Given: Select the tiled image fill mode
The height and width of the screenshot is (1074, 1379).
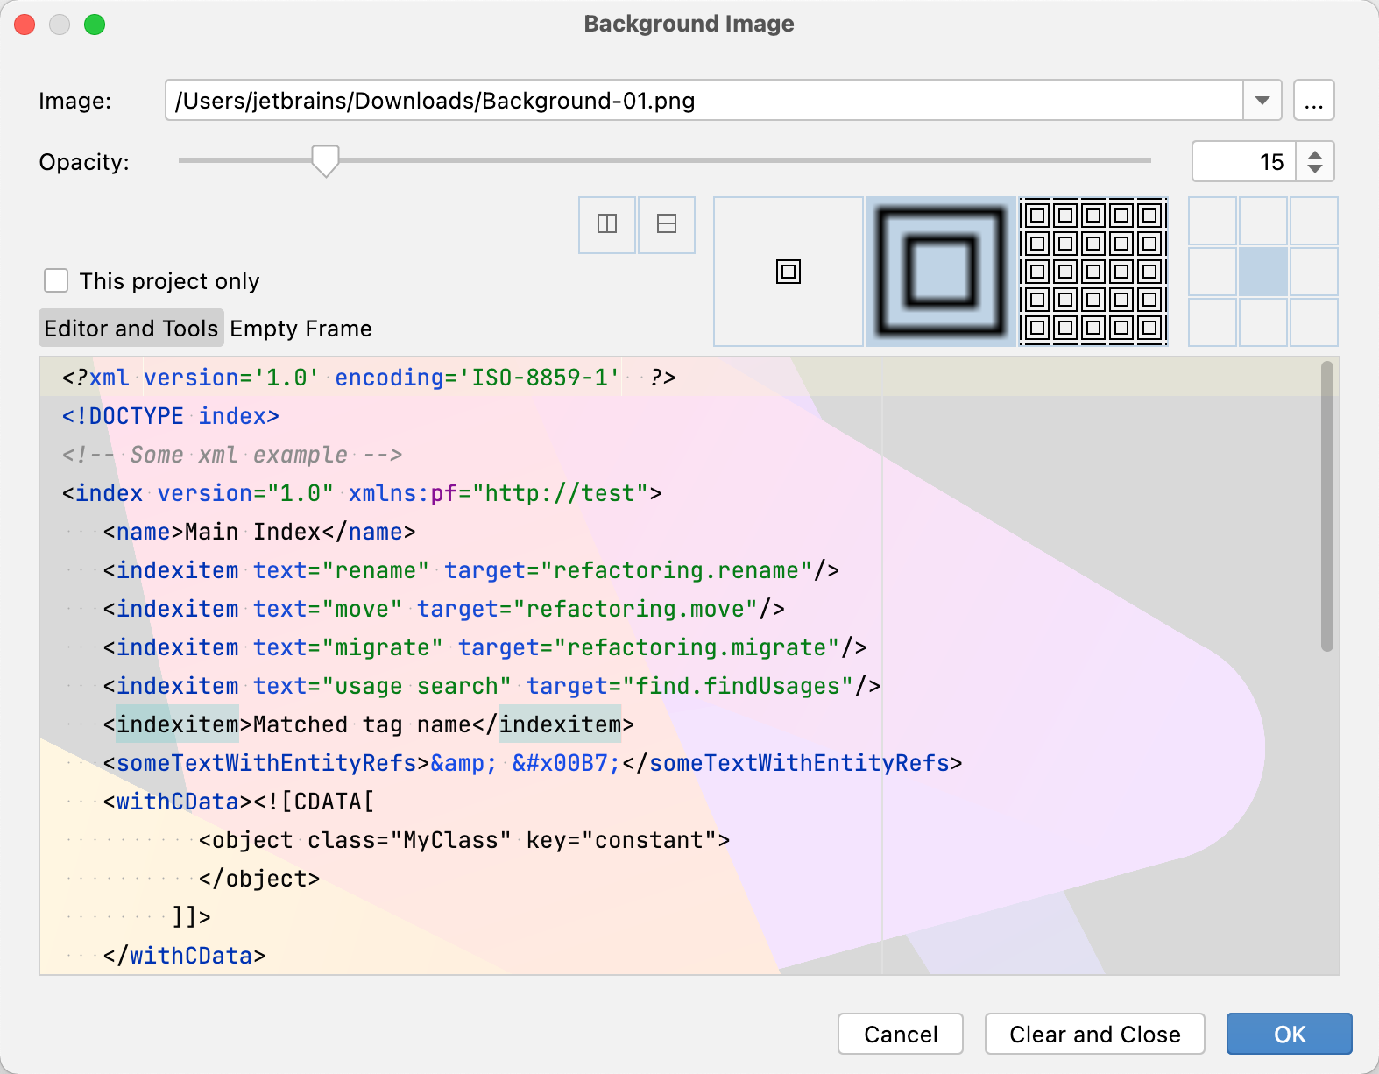Looking at the screenshot, I should (x=1093, y=272).
